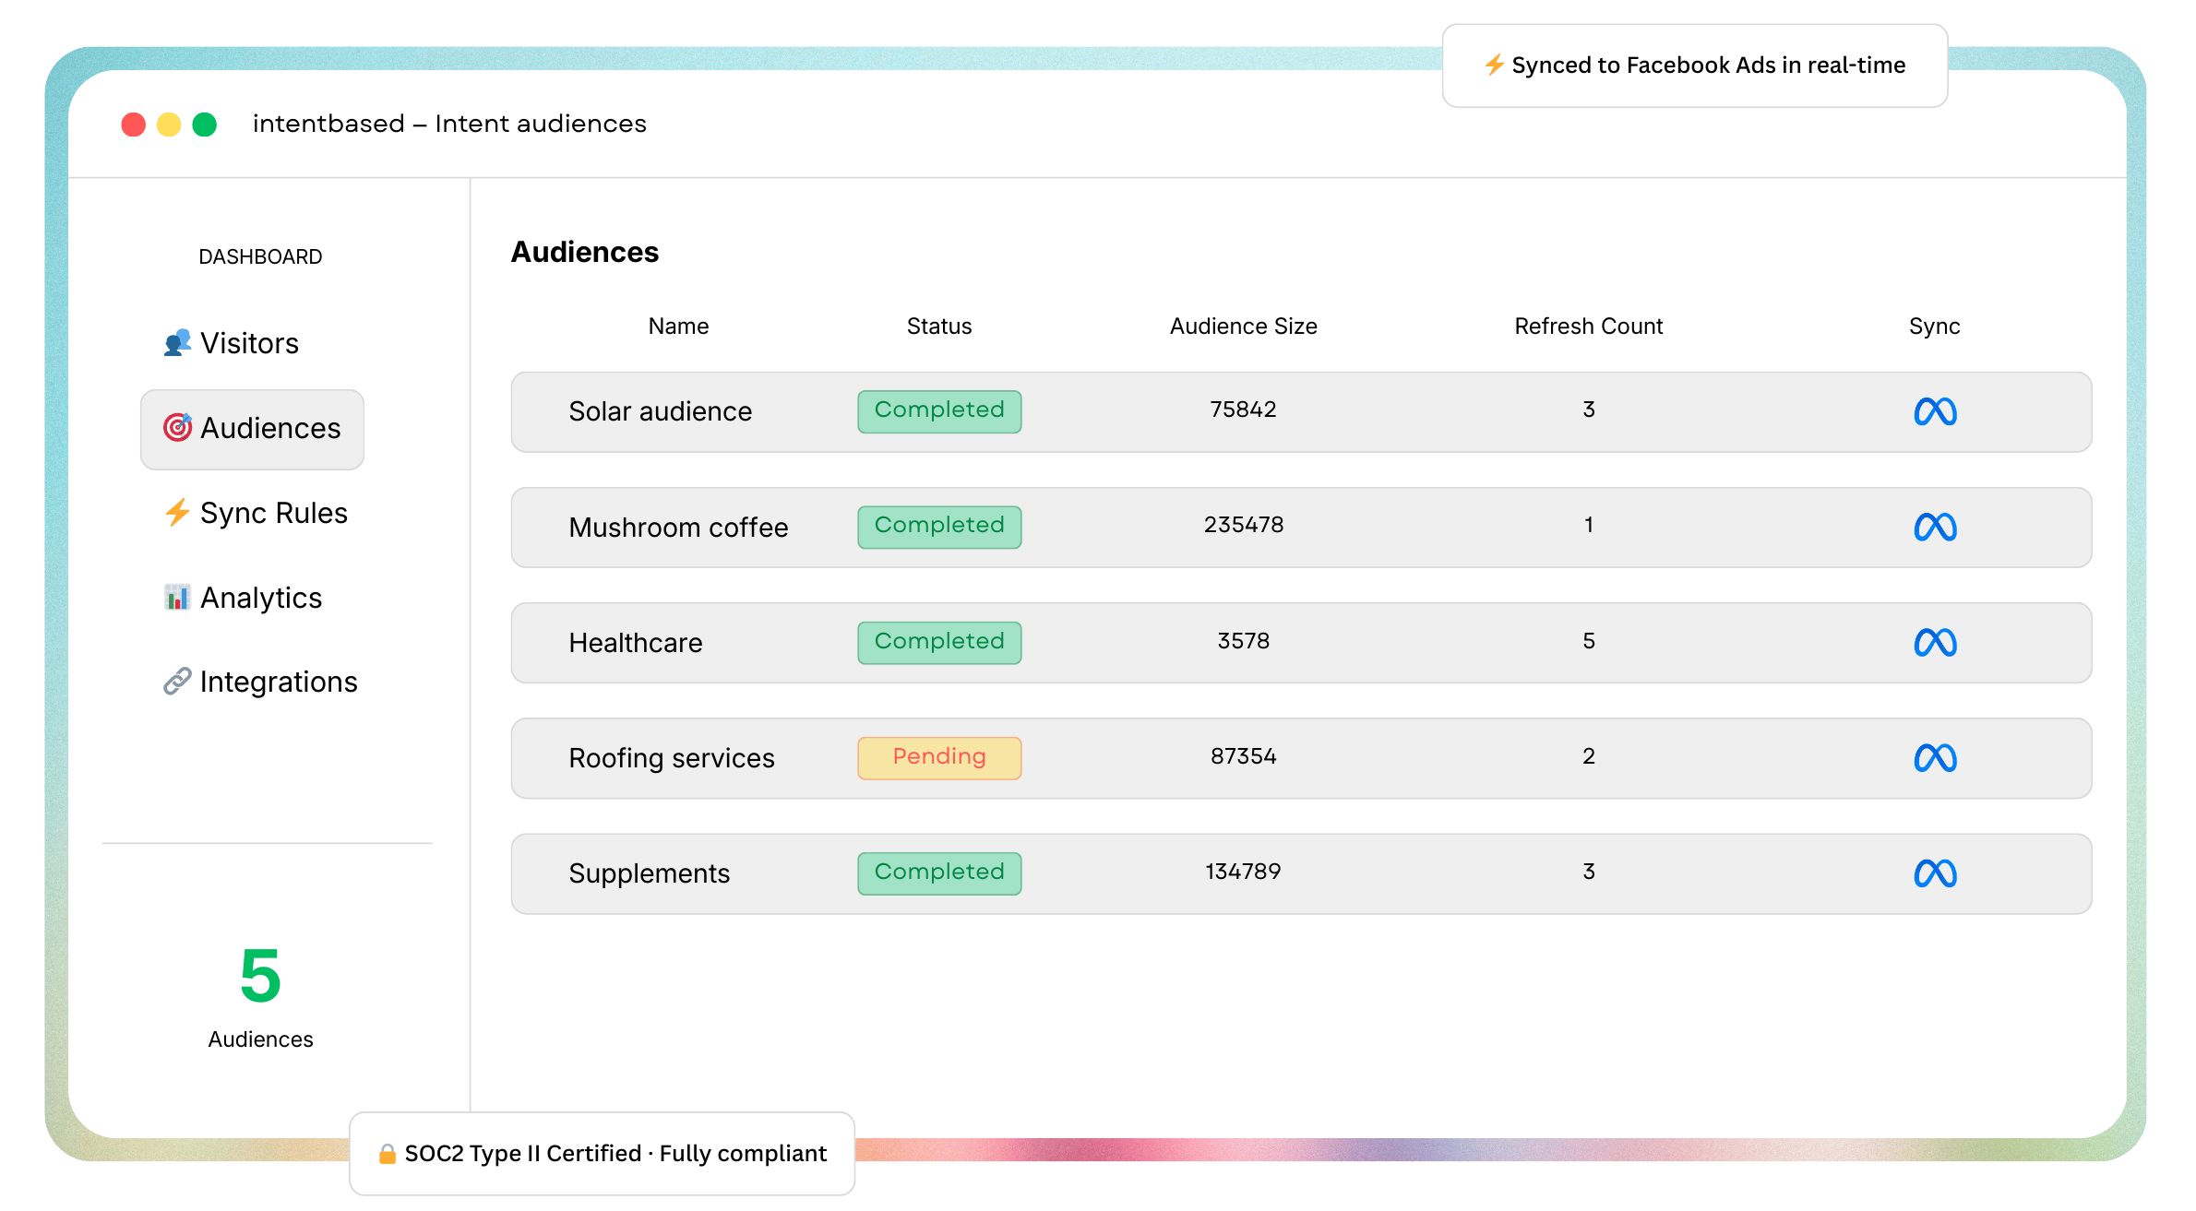Click the Meta icon in Supplements row
This screenshot has height=1211, width=2196.
1935,873
